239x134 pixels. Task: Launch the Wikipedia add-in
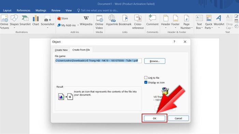(86, 20)
